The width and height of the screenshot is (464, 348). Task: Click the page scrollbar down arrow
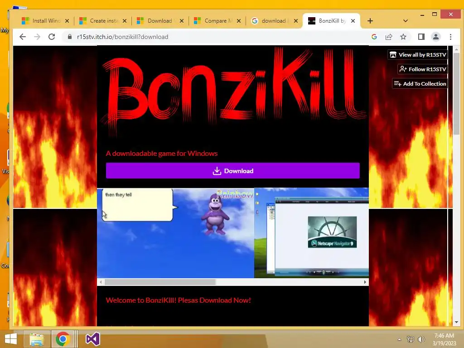[456, 322]
